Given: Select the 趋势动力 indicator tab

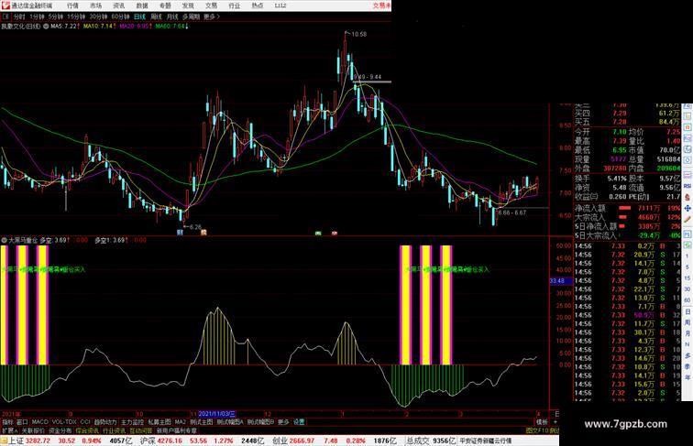Looking at the screenshot, I should [105, 422].
